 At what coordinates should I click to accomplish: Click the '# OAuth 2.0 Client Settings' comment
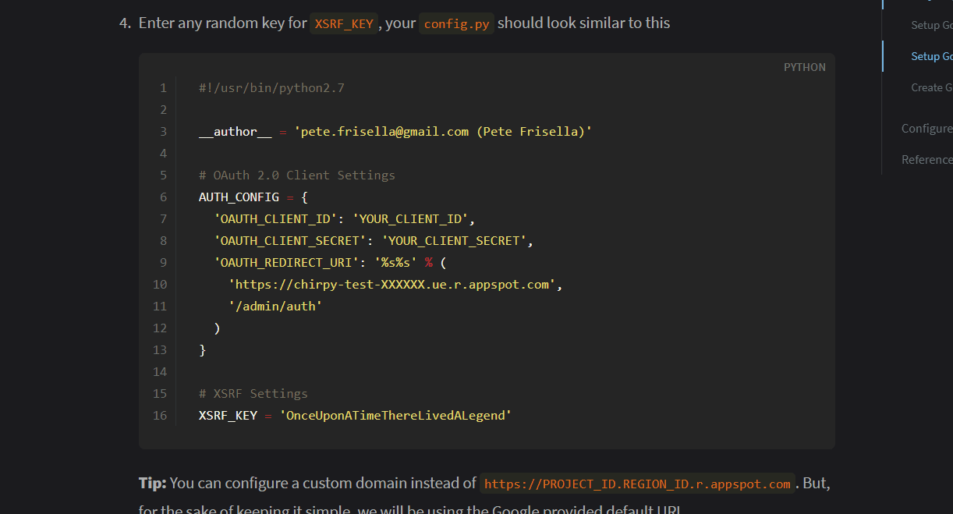(x=297, y=175)
